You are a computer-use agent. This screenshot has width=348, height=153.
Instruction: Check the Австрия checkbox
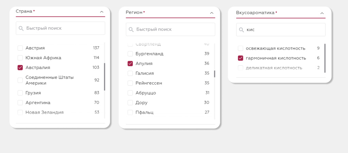[20, 48]
